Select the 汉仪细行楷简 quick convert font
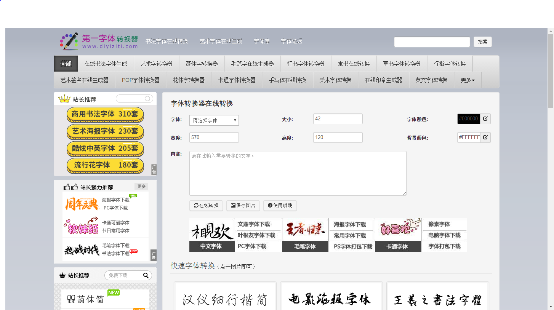 pos(224,297)
